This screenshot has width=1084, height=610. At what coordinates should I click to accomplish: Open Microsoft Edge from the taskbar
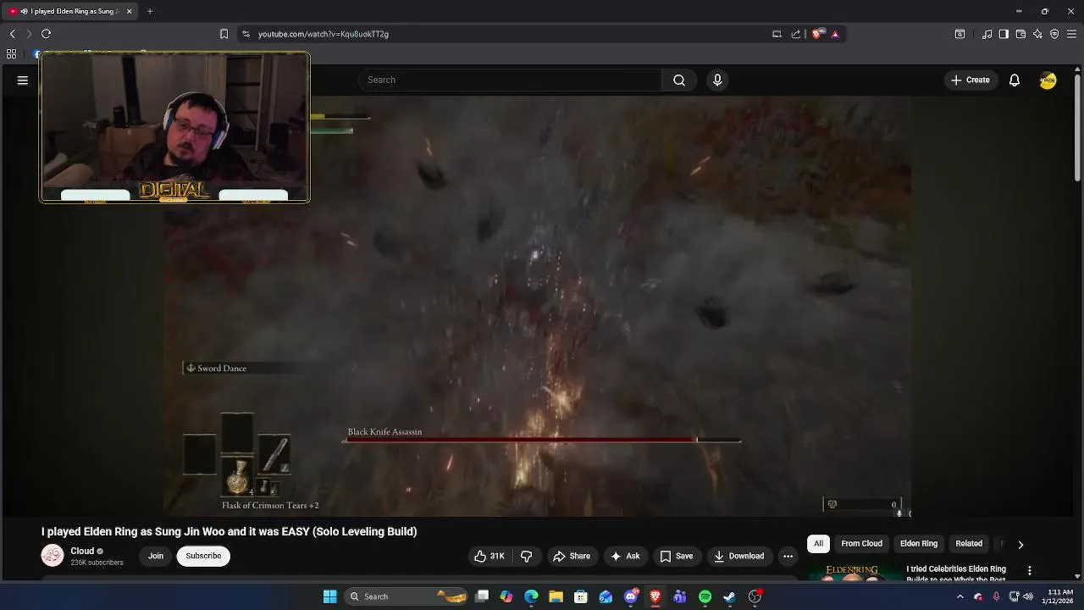pos(531,596)
